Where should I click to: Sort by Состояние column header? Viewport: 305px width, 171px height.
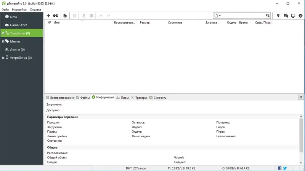point(175,22)
